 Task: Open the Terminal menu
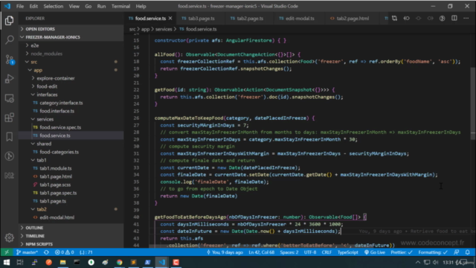click(120, 6)
